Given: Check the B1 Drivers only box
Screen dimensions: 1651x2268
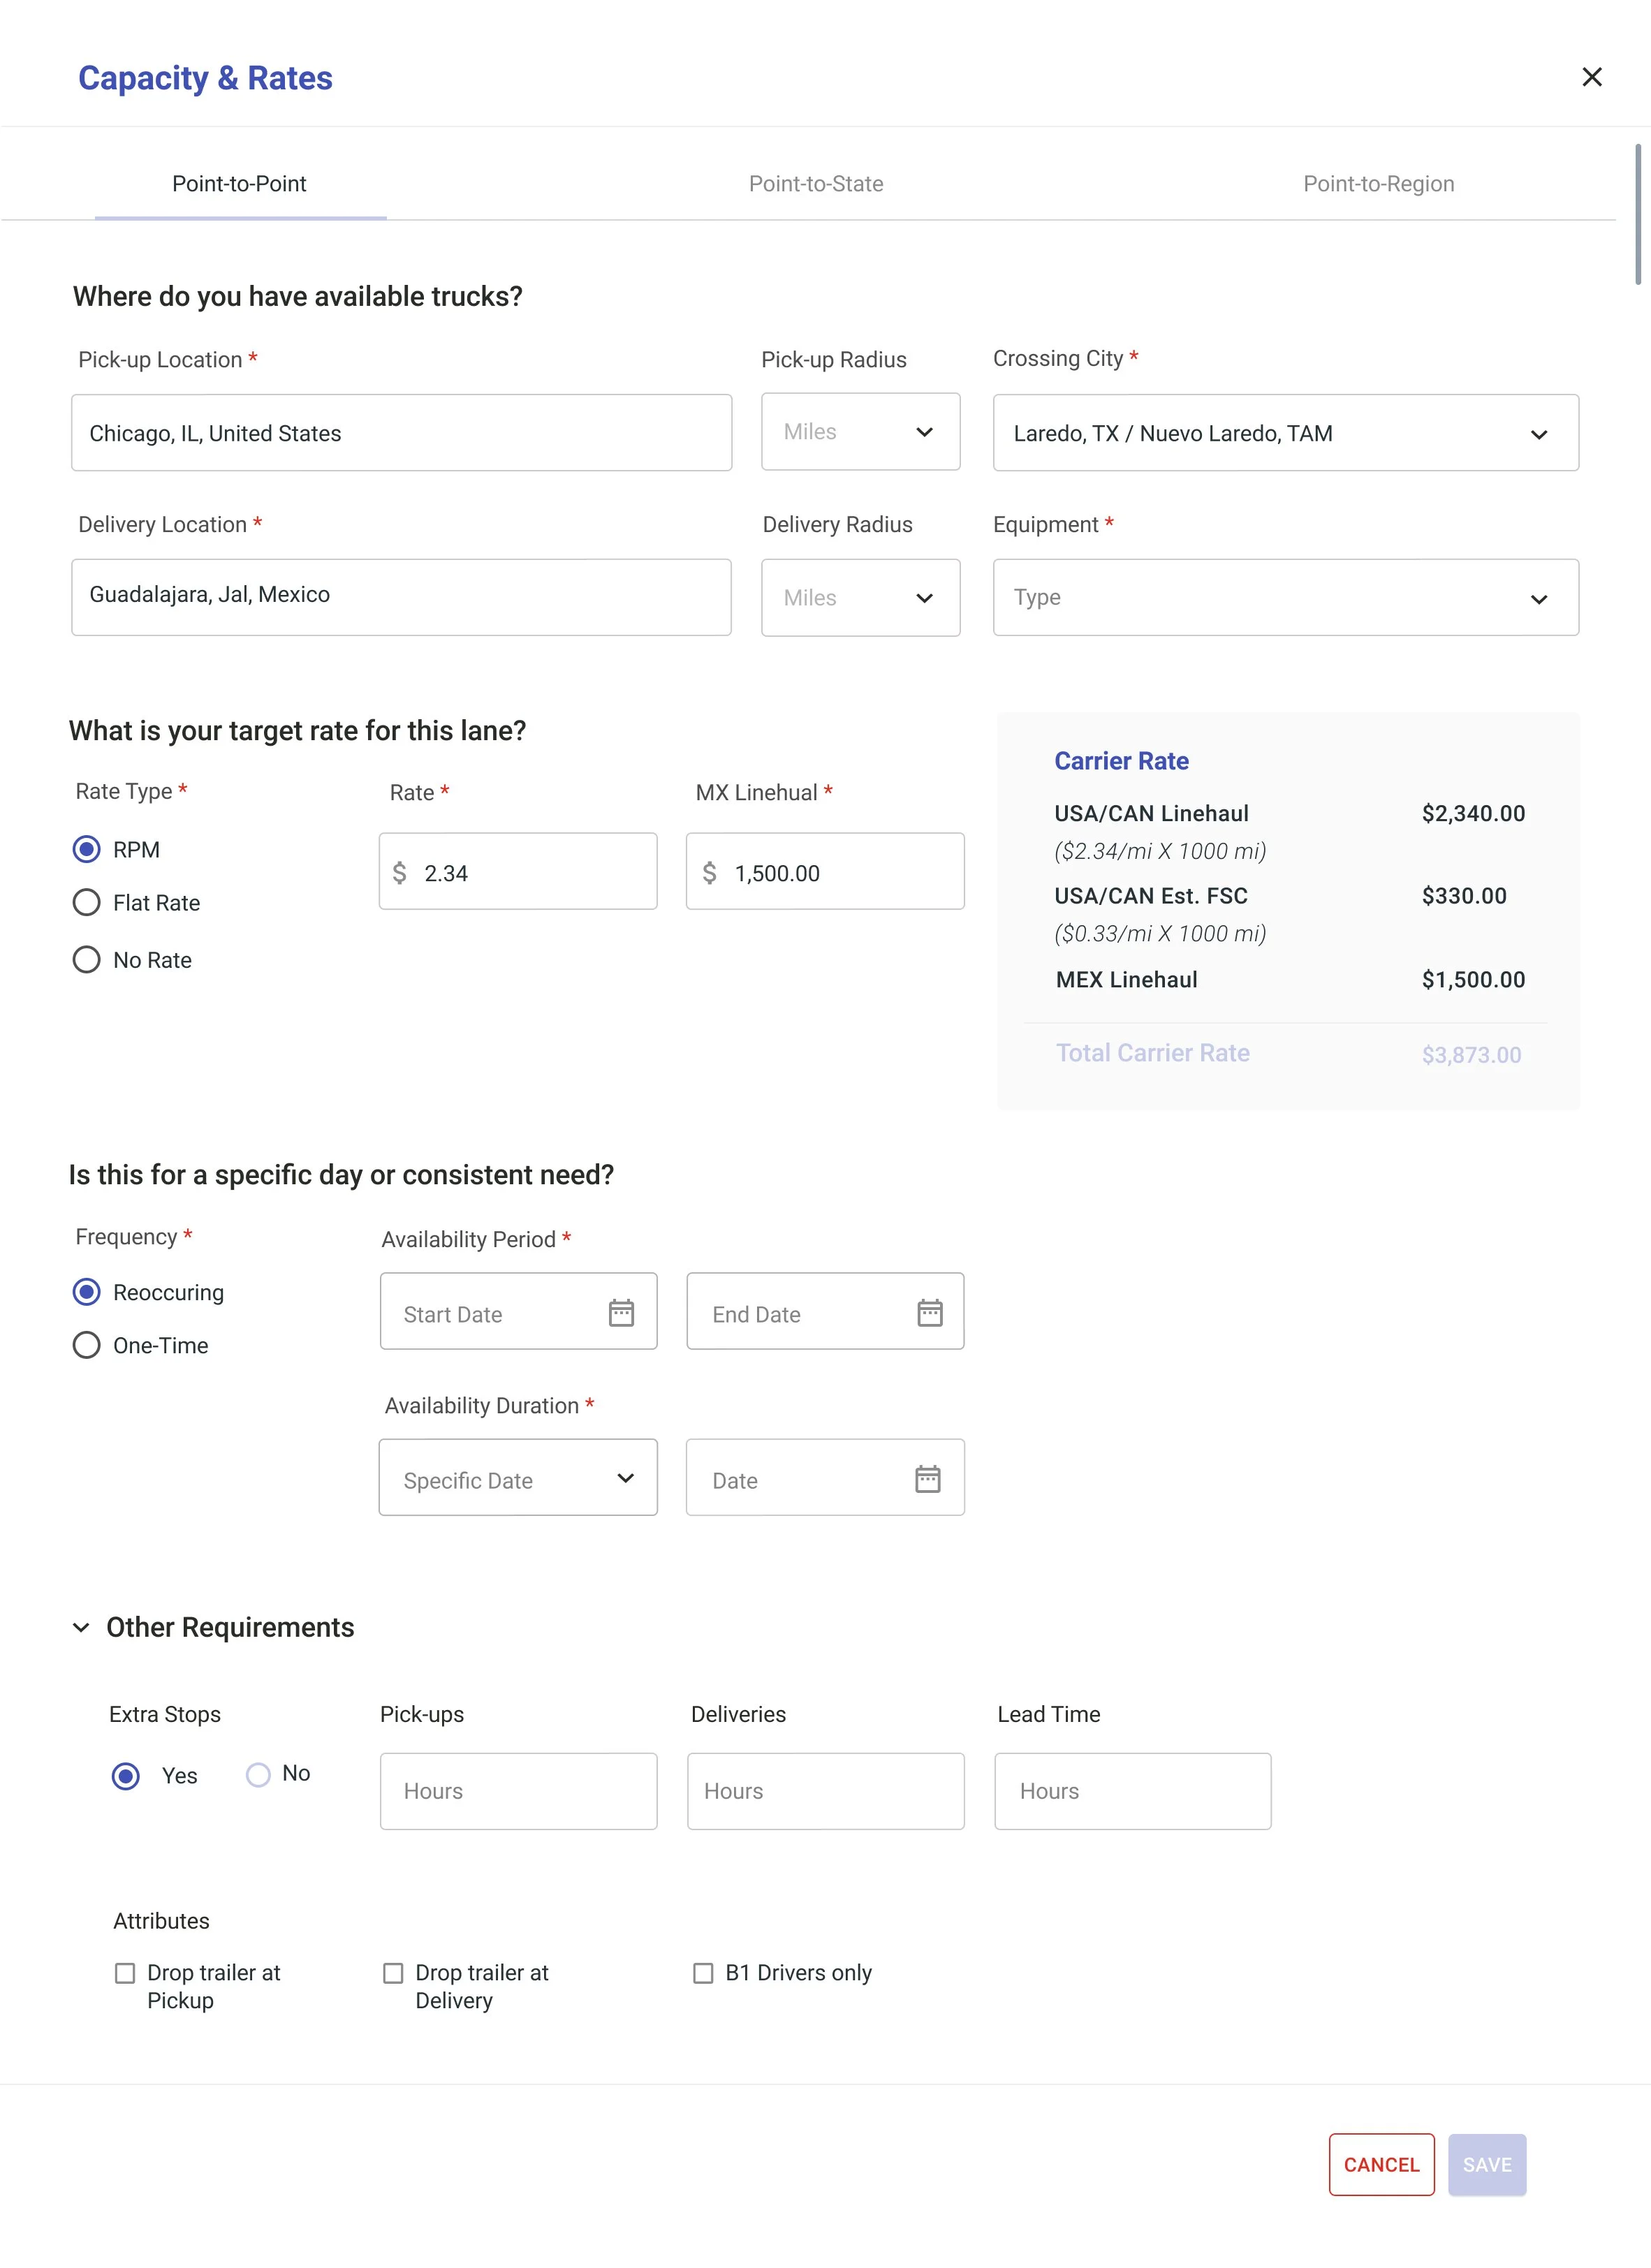Looking at the screenshot, I should pyautogui.click(x=703, y=1973).
